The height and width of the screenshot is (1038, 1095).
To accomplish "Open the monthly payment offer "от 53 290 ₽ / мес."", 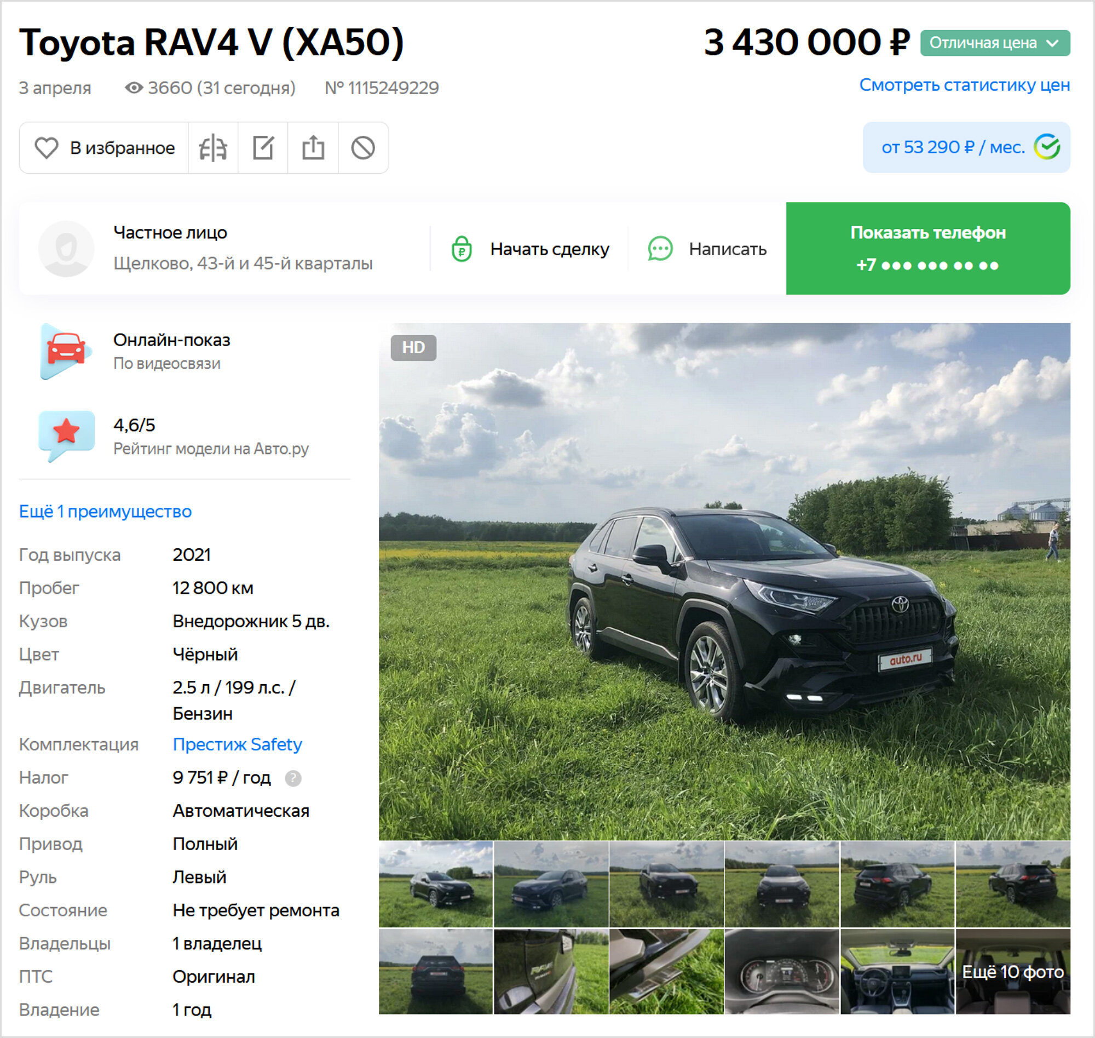I will [966, 147].
